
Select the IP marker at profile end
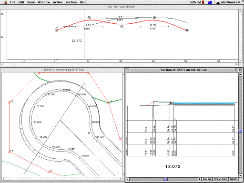(187, 30)
